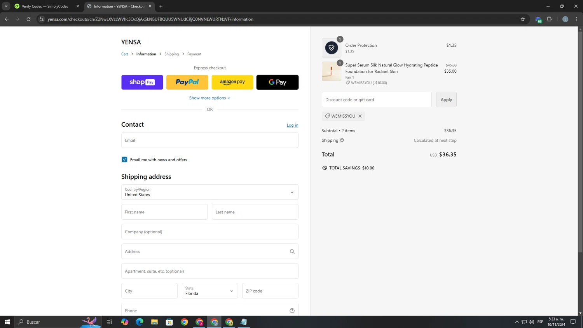
Task: Click the VPN extension icon labeled US
Action: [x=538, y=19]
